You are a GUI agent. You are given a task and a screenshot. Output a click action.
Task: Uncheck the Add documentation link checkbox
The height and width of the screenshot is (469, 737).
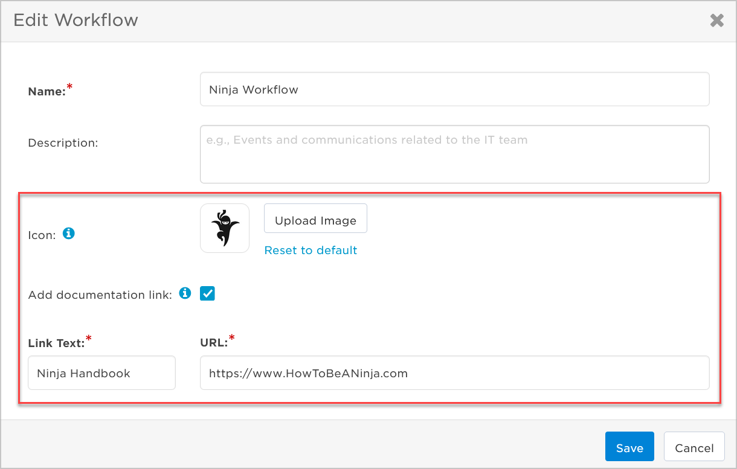(208, 294)
